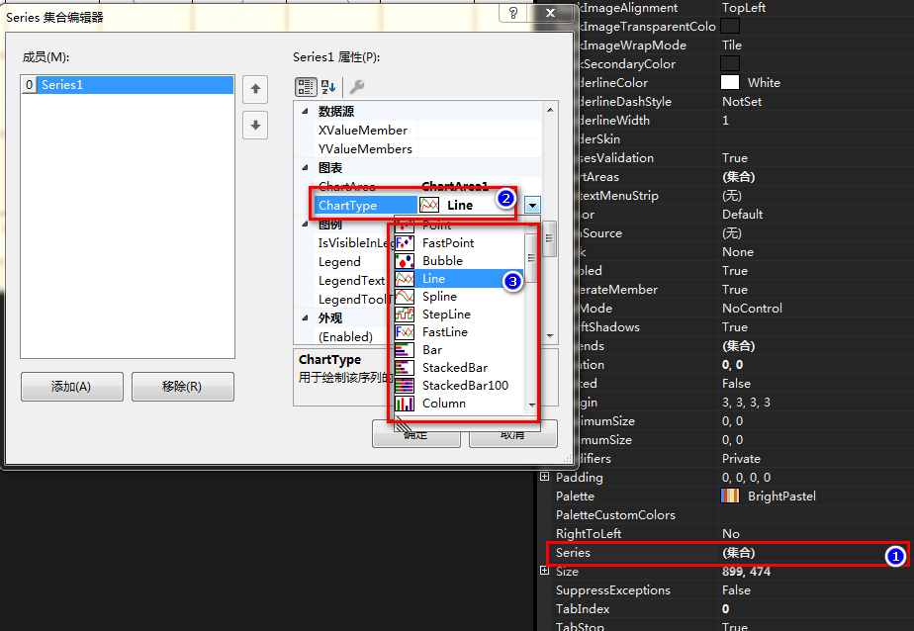Collapse the 图表 category
Viewport: 914px width, 631px height.
(305, 167)
